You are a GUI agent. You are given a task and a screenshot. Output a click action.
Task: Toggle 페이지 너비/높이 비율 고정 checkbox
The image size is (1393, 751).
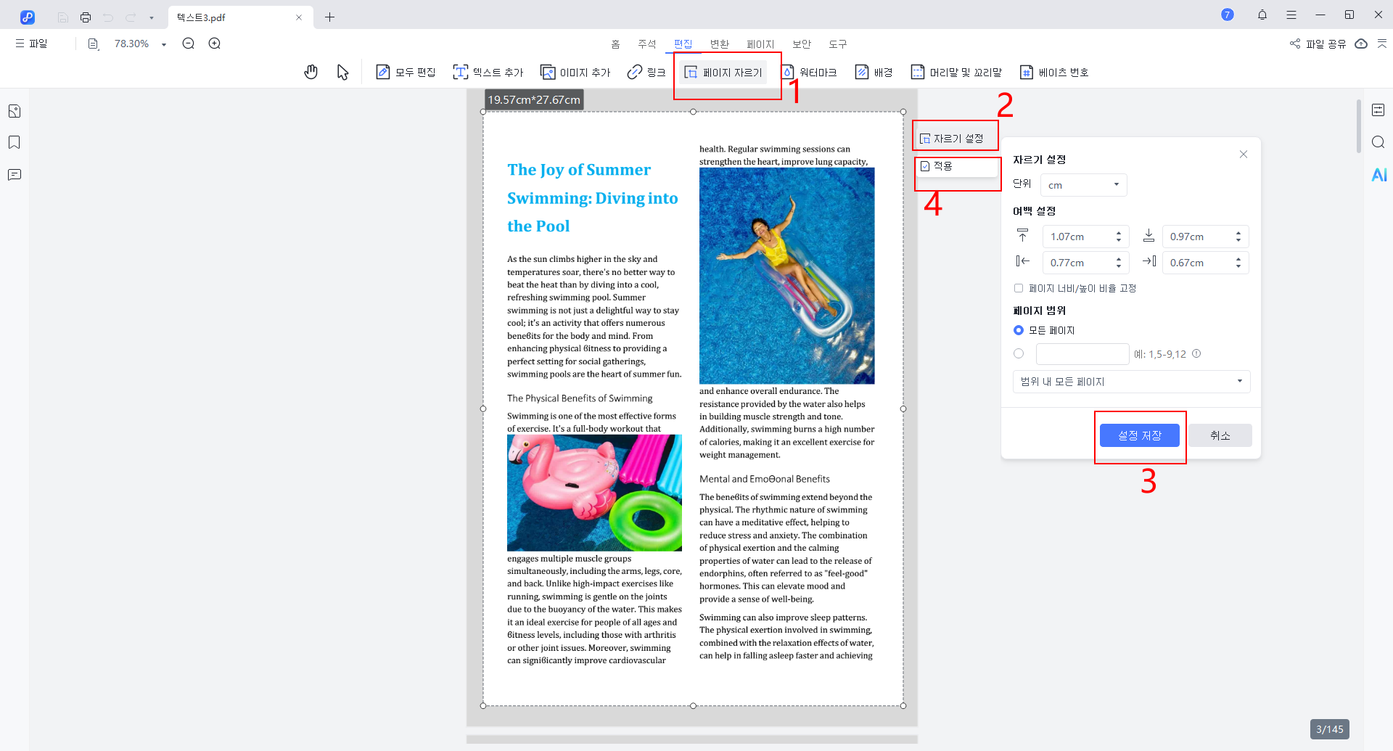point(1019,288)
